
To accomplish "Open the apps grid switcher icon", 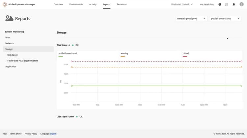I will click(x=227, y=4).
